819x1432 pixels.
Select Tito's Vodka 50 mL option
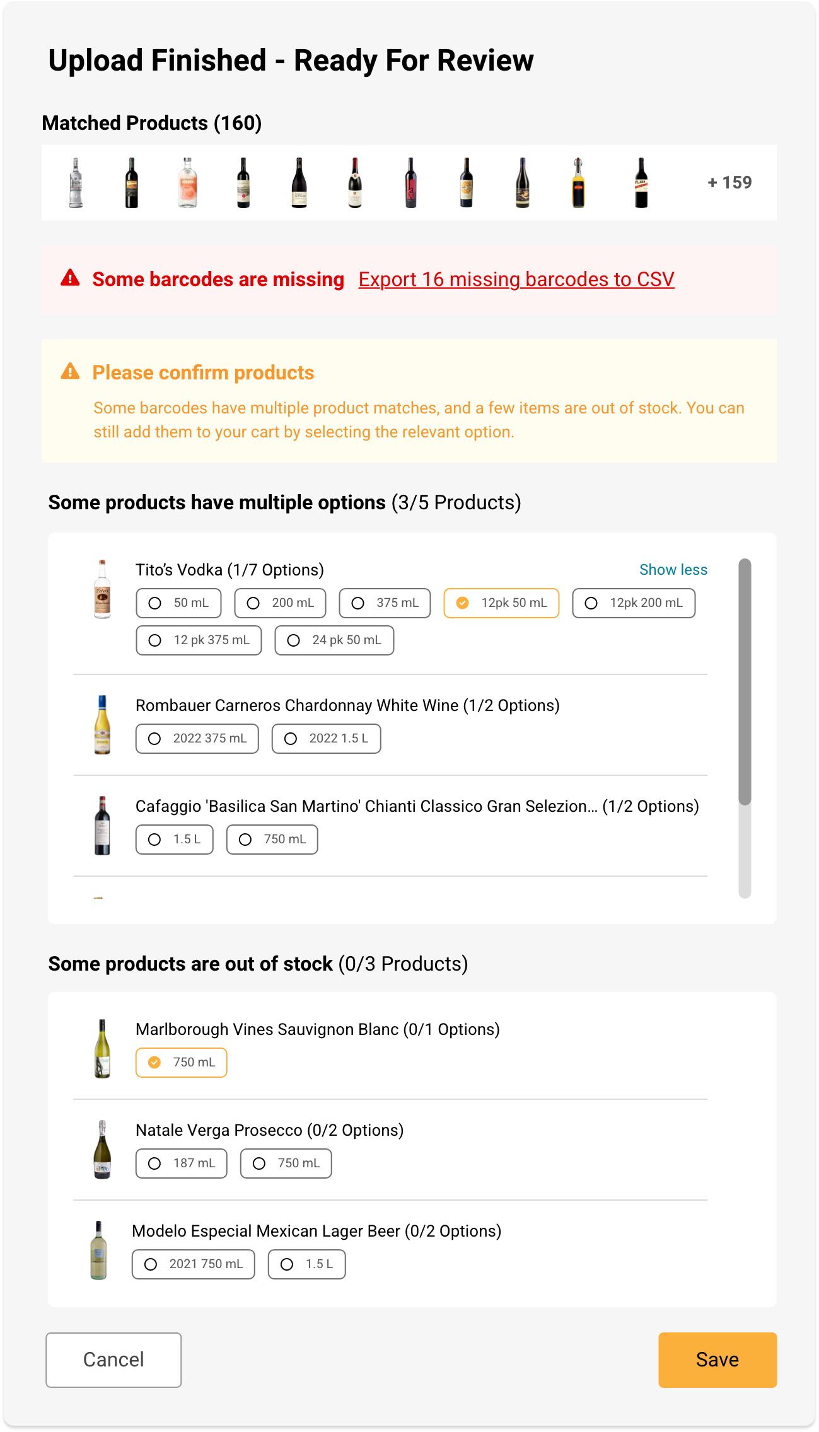(178, 603)
